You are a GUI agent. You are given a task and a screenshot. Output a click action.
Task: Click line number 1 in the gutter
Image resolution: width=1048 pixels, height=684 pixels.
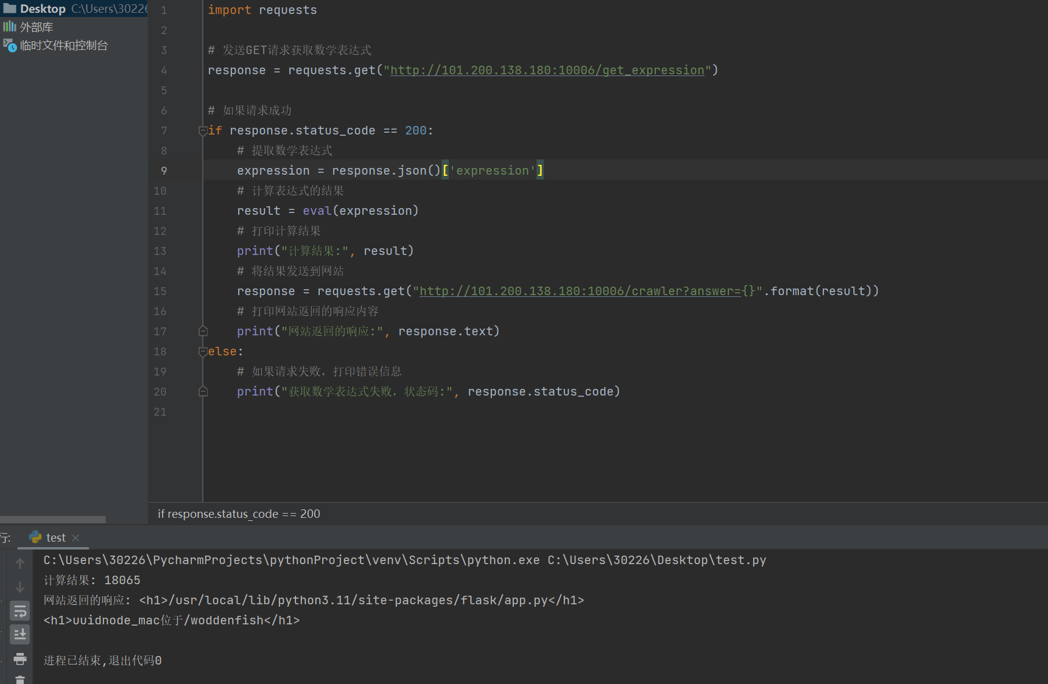[164, 10]
